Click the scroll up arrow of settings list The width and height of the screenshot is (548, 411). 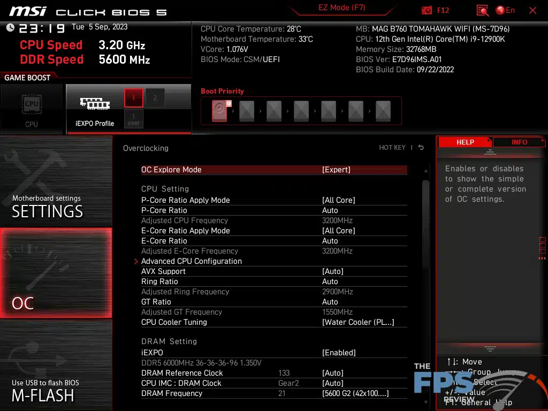425,171
